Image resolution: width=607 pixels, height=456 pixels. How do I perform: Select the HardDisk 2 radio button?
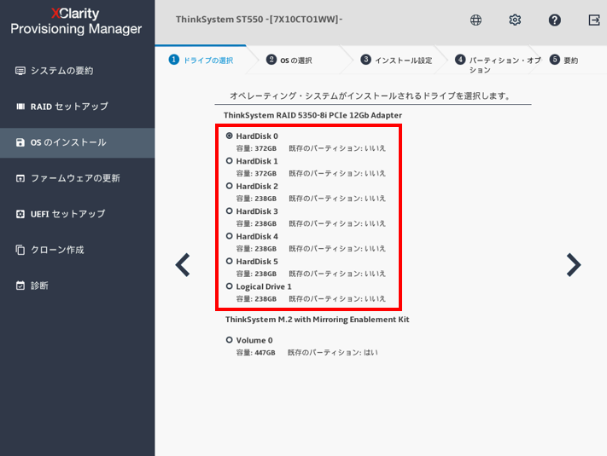click(229, 186)
